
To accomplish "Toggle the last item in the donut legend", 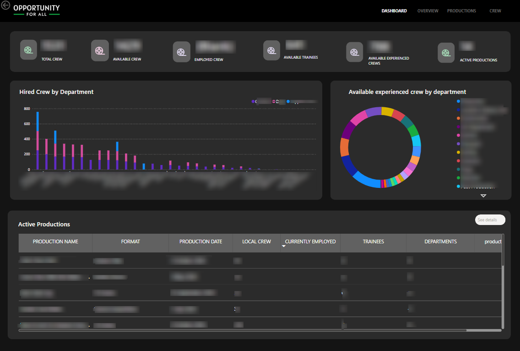I will (x=476, y=186).
